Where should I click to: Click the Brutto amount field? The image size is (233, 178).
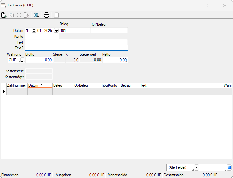(39, 60)
